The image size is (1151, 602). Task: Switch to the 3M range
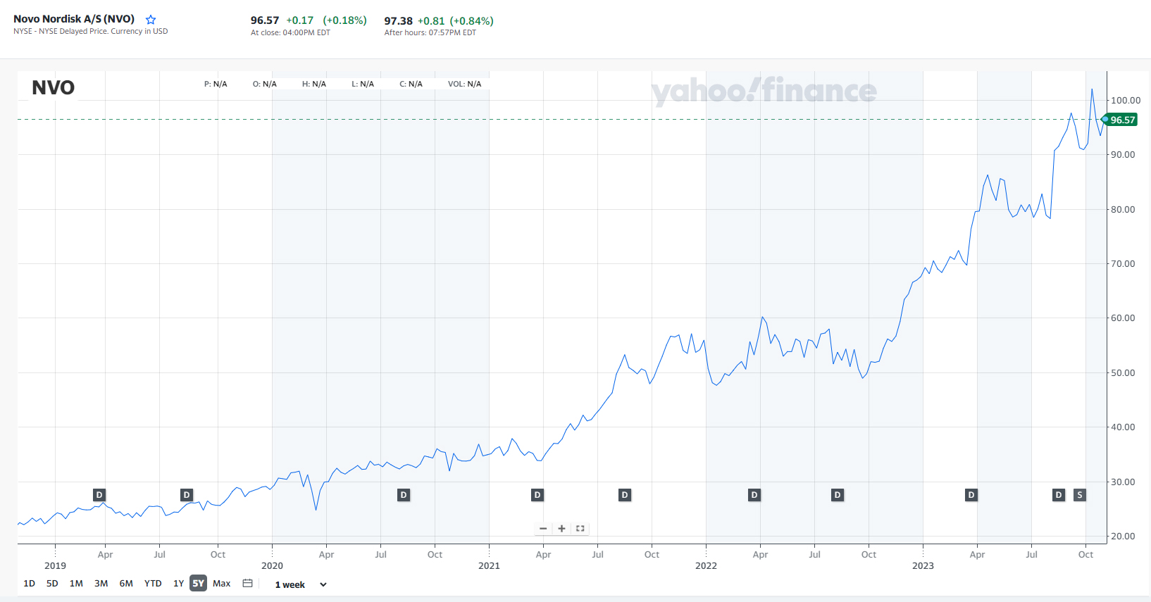coord(101,584)
